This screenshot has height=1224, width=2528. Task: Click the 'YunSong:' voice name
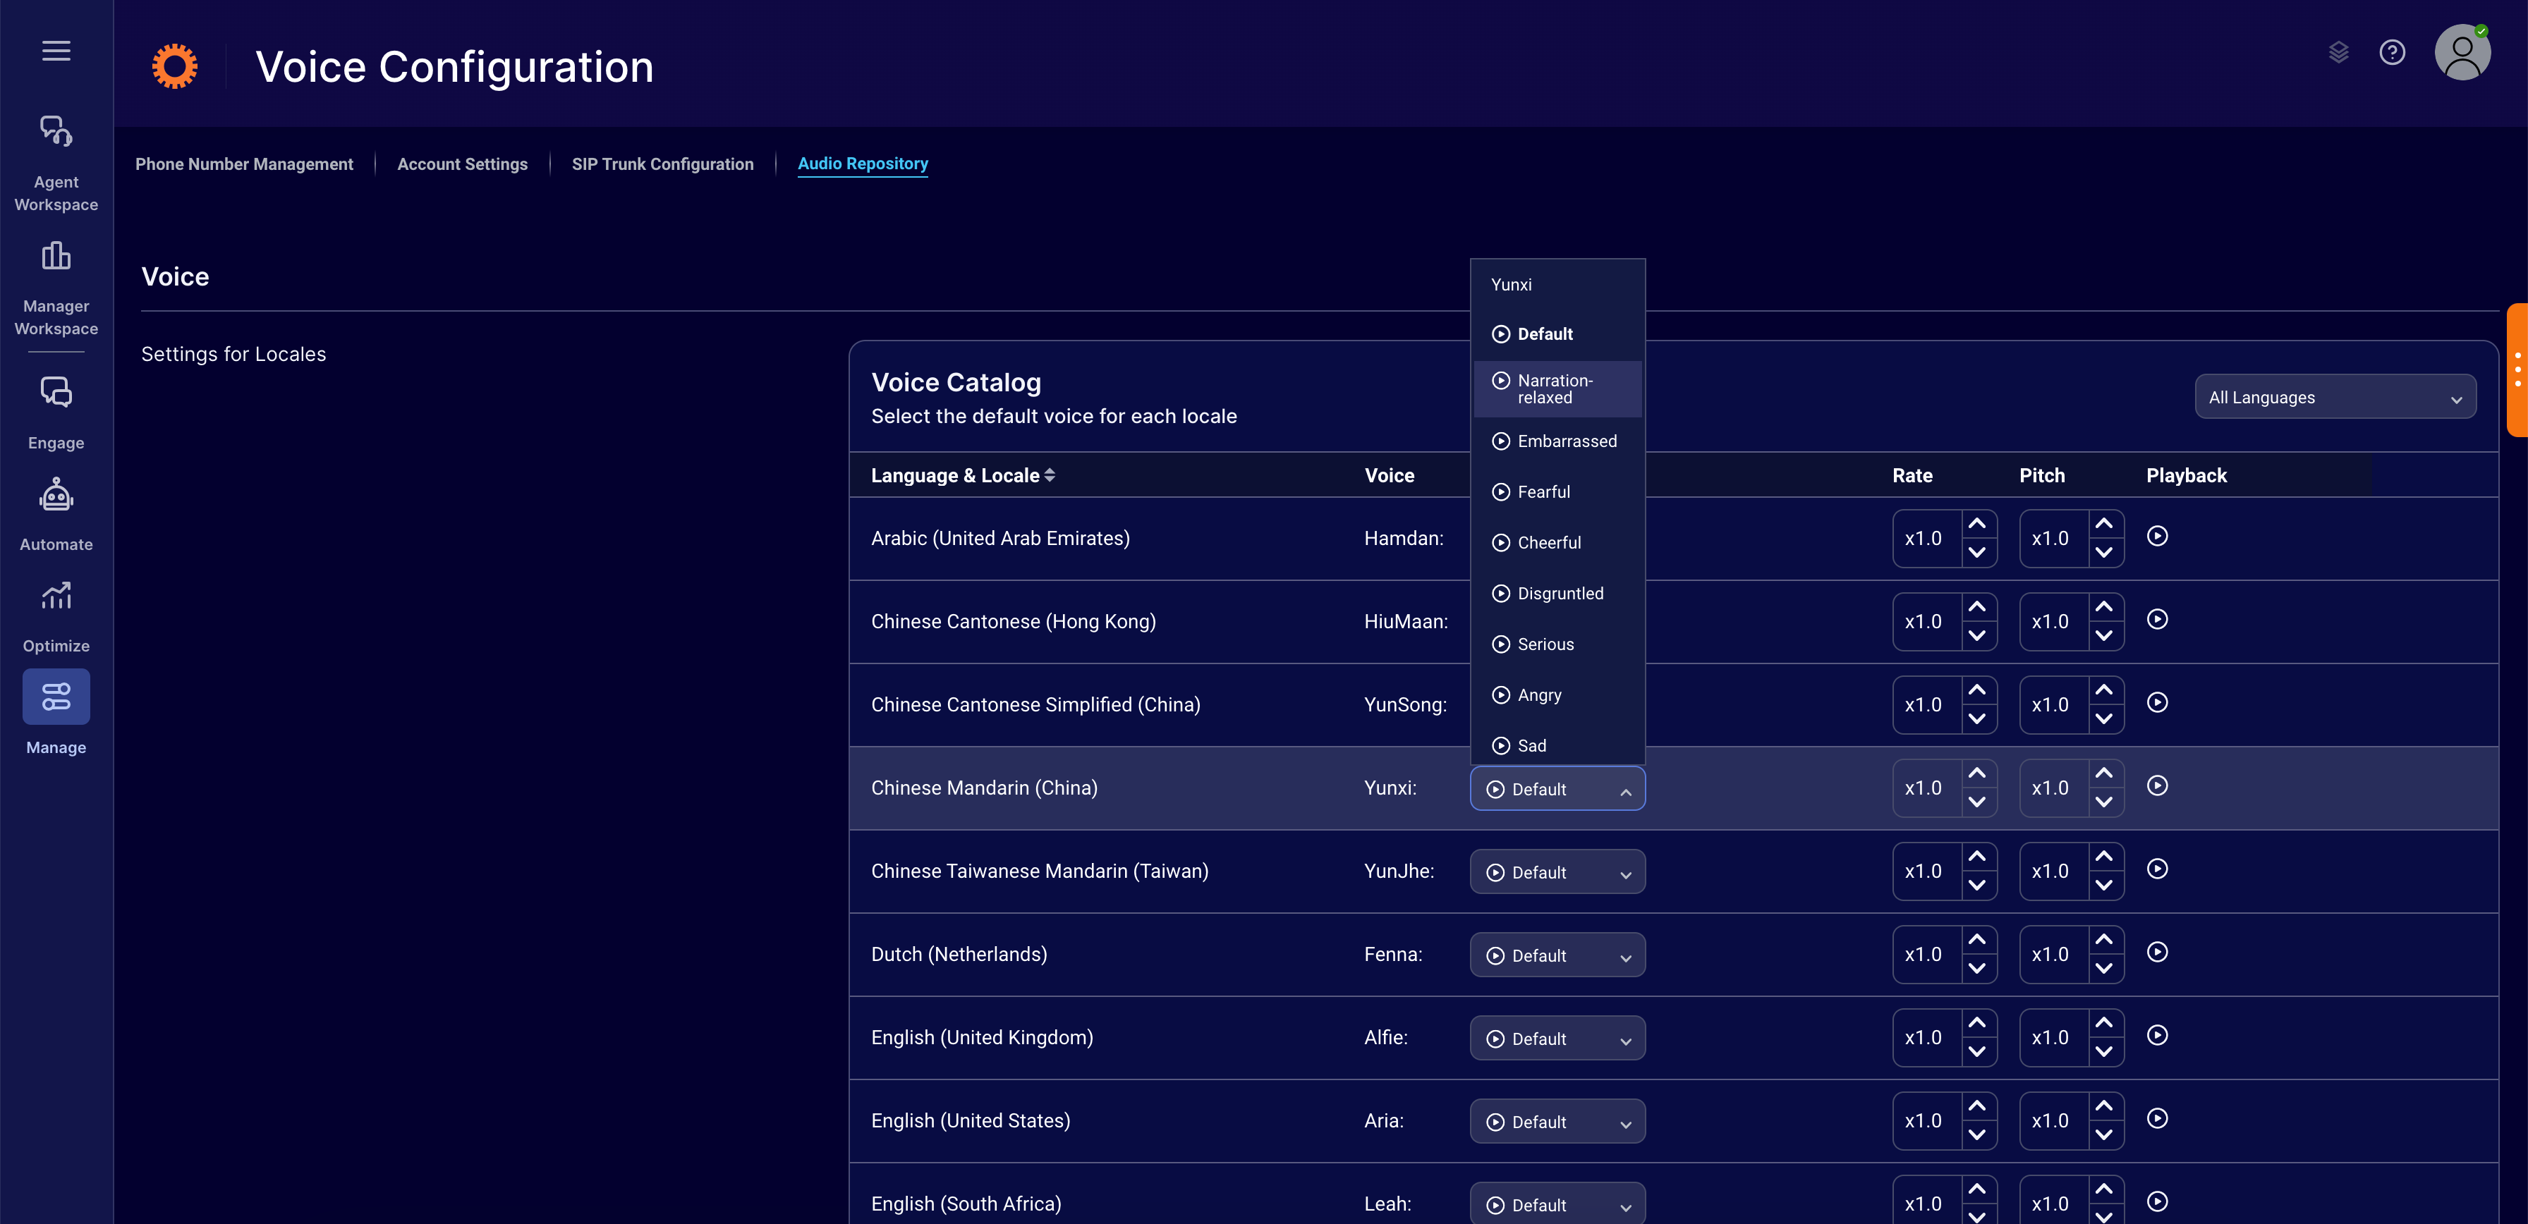point(1405,705)
